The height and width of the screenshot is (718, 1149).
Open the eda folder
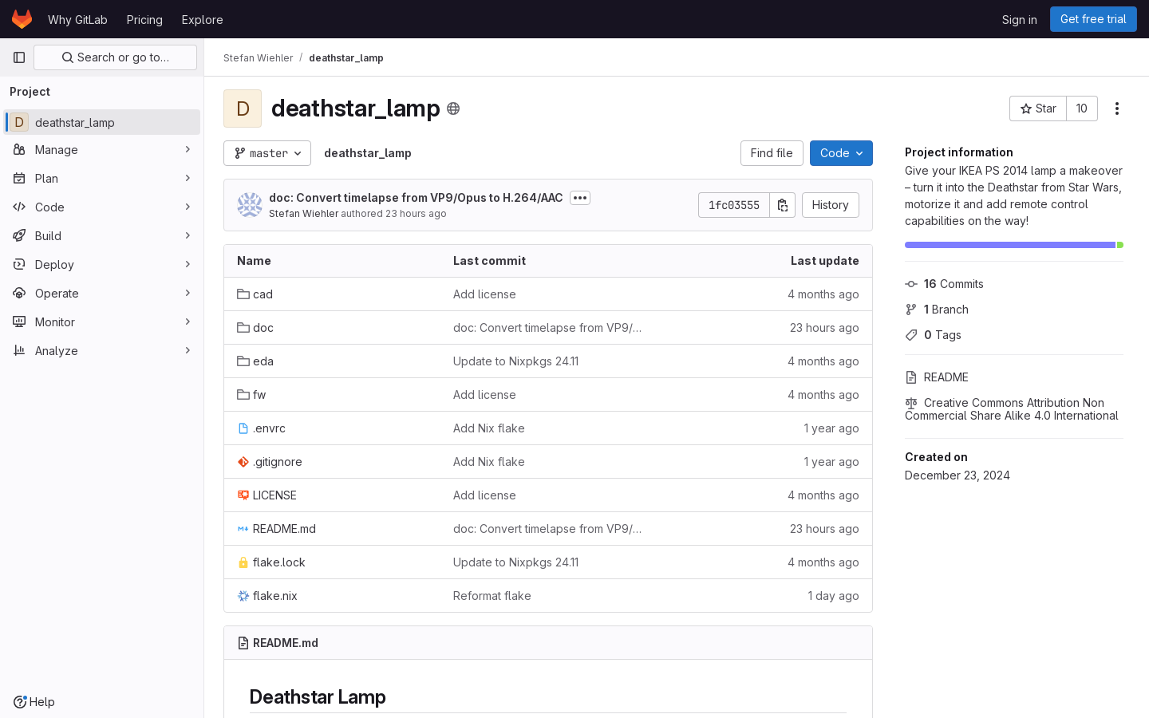pyautogui.click(x=263, y=361)
